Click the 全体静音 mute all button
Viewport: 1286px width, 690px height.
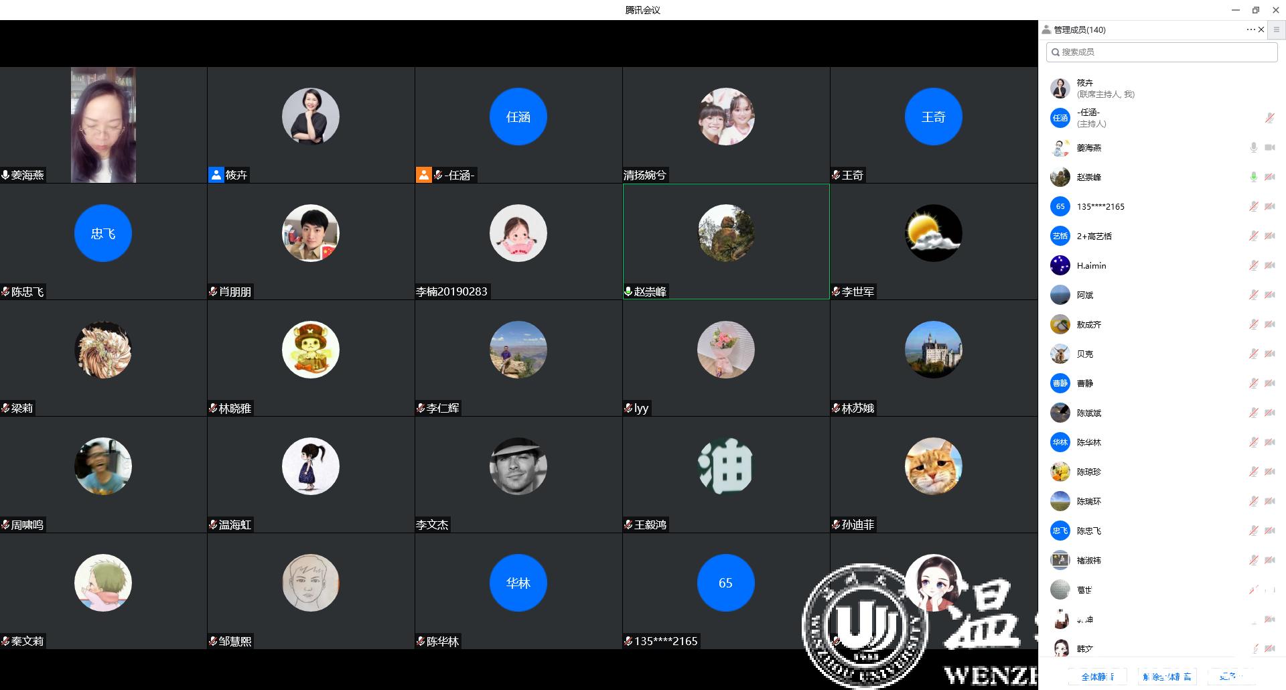pos(1098,677)
